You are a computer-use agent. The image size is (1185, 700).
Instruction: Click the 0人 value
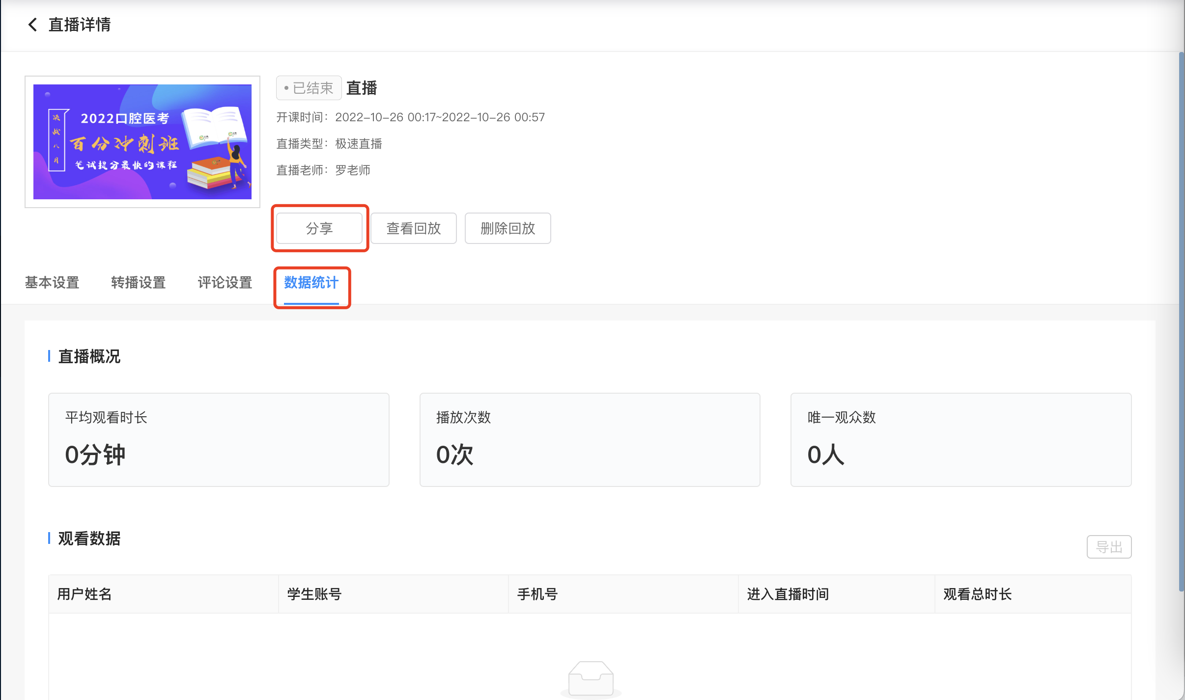click(x=826, y=455)
